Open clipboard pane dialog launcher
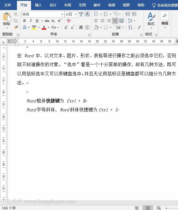Viewport: 178px width, 210px height. coord(18,35)
